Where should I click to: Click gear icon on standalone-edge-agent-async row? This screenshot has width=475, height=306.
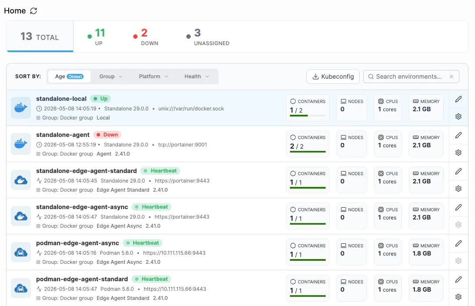[458, 225]
